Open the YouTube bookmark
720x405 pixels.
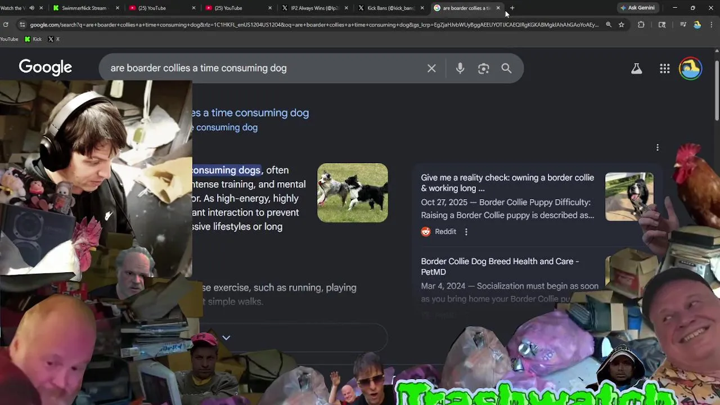[x=8, y=39]
